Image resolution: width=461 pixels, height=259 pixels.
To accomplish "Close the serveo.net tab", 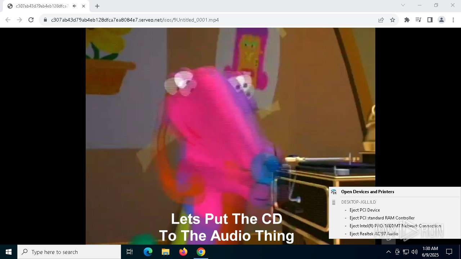I will [84, 6].
